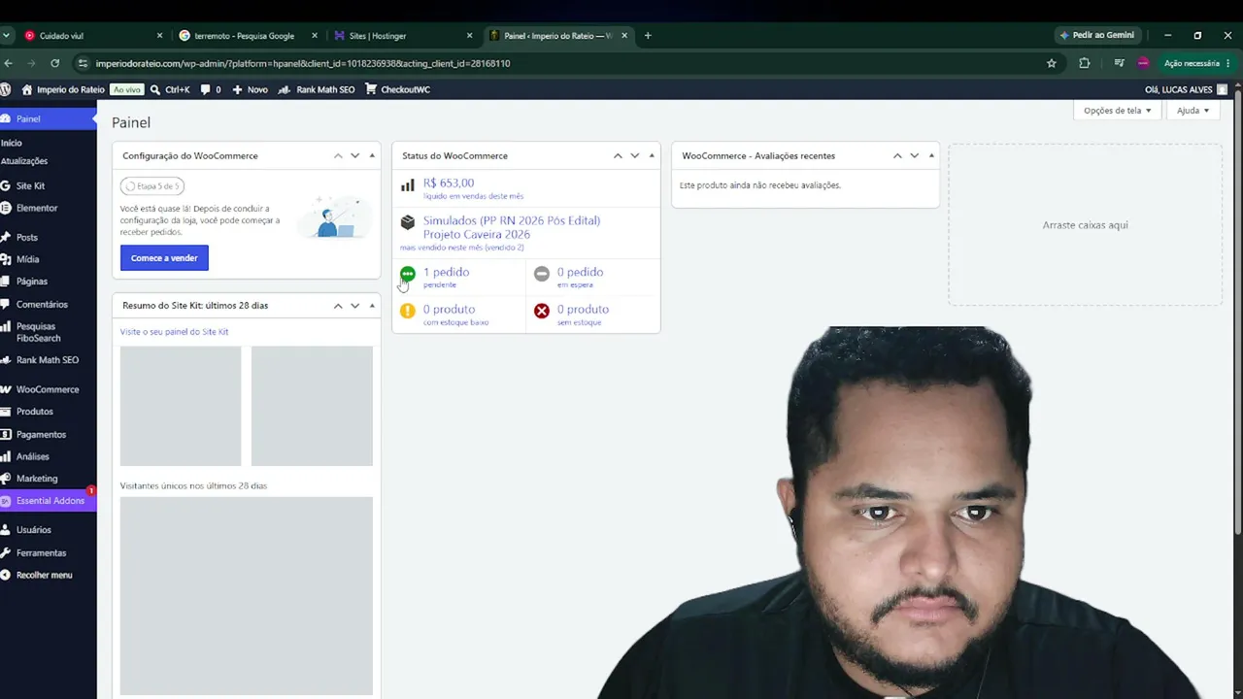Image resolution: width=1243 pixels, height=699 pixels.
Task: View 0 produto com estoque baixo
Action: click(x=458, y=315)
